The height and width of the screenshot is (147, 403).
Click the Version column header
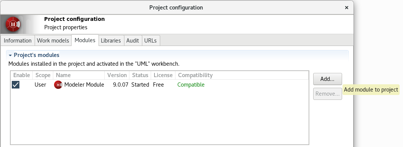coord(117,75)
